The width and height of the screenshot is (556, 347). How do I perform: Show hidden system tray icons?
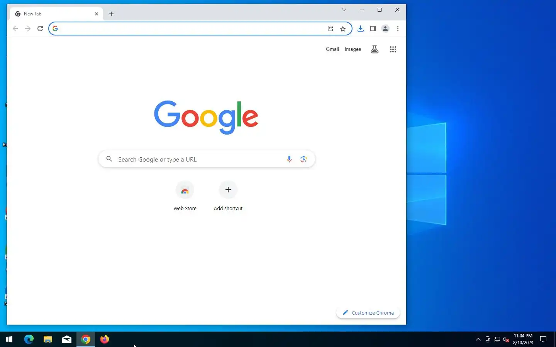(x=478, y=339)
